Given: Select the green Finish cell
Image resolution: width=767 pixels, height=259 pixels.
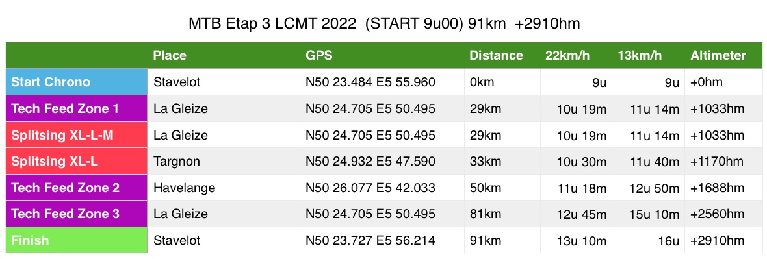Looking at the screenshot, I should click(77, 240).
